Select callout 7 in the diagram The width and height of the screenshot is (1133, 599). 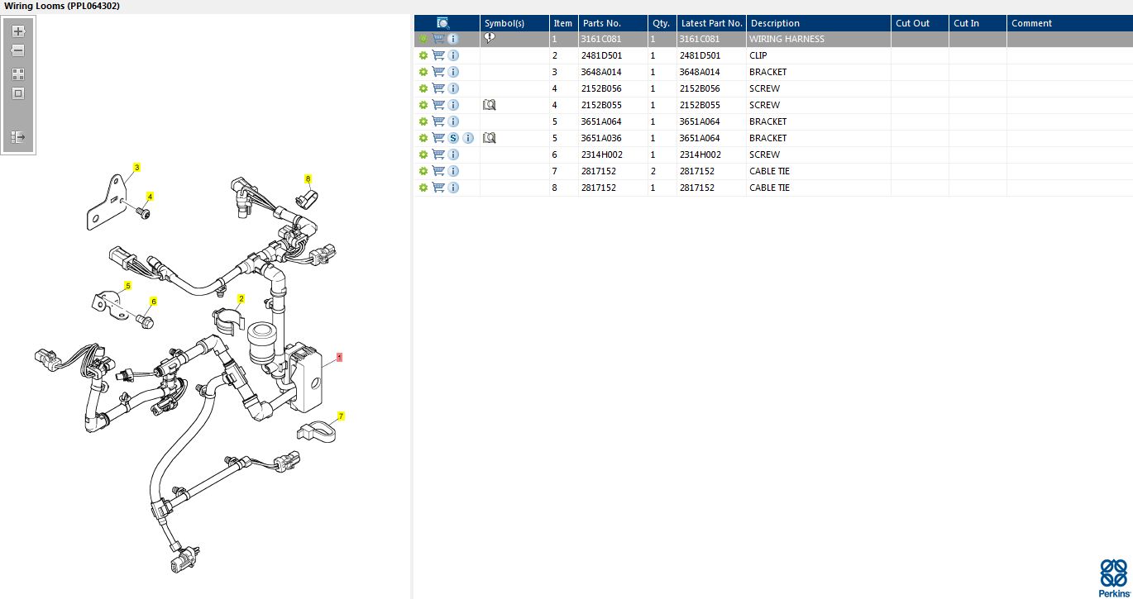point(341,416)
